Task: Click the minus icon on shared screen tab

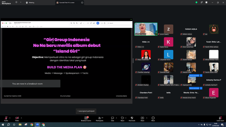Action: (x=82, y=2)
